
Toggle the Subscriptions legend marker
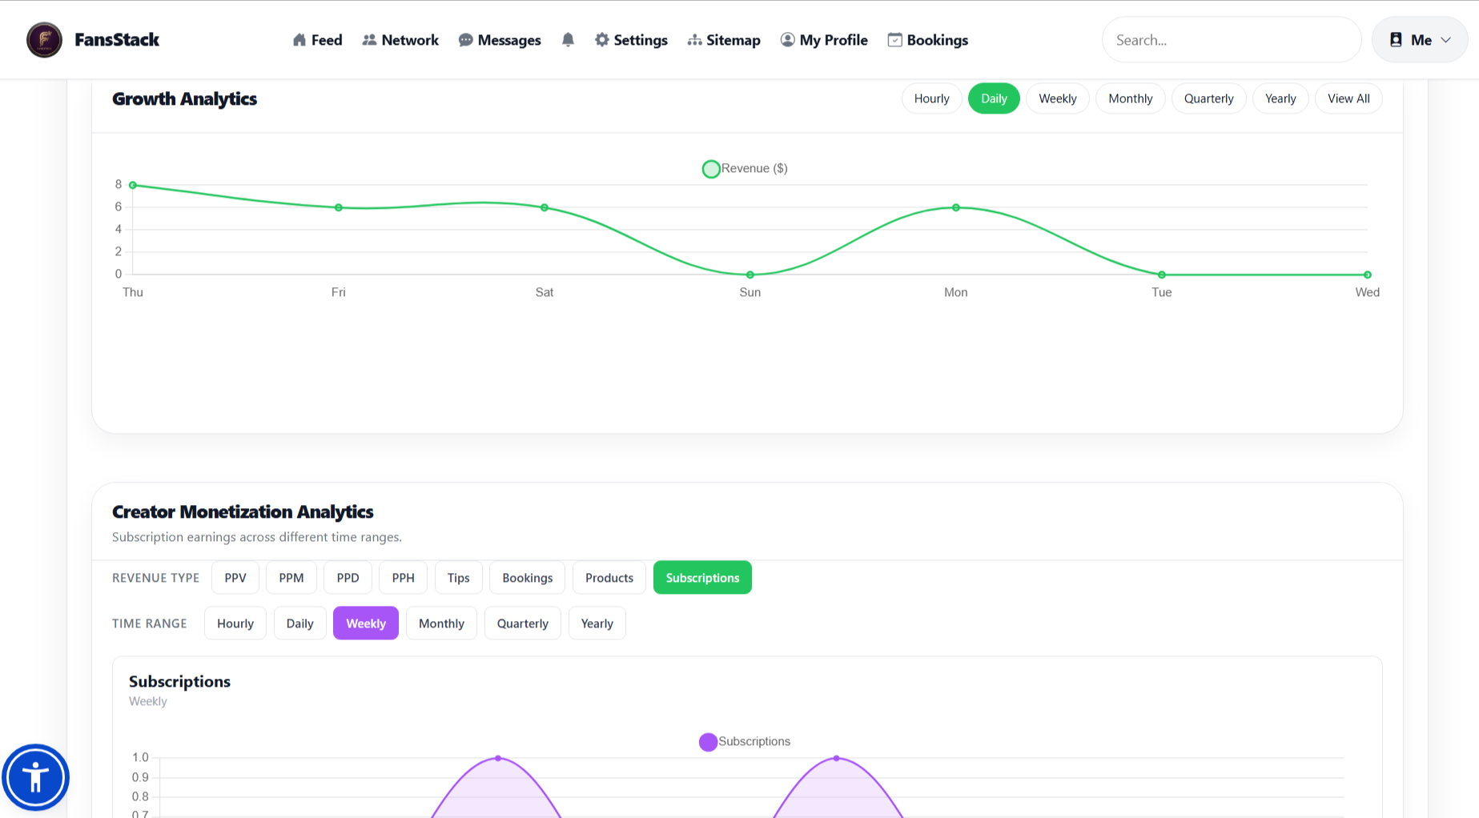coord(708,742)
